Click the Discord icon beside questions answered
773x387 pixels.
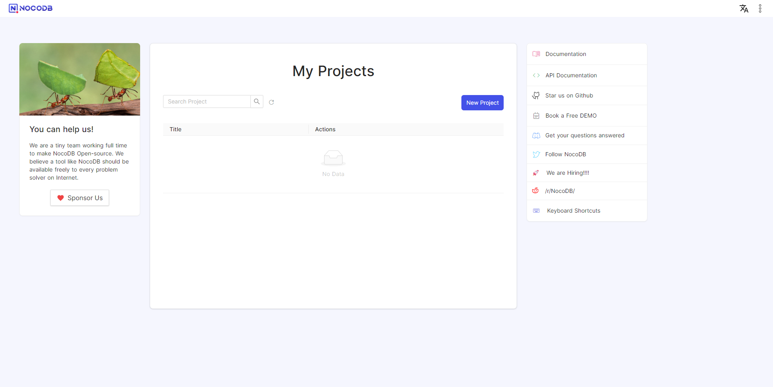tap(536, 136)
